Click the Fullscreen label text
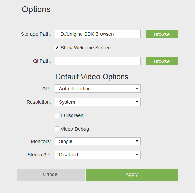The width and height of the screenshot is (195, 193). click(72, 115)
